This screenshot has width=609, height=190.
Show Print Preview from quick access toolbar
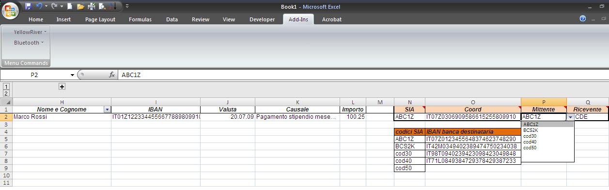[x=102, y=6]
